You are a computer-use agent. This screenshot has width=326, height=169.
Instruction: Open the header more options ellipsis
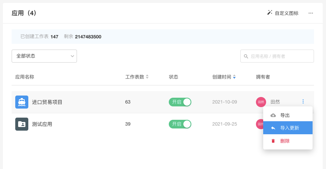click(x=311, y=13)
